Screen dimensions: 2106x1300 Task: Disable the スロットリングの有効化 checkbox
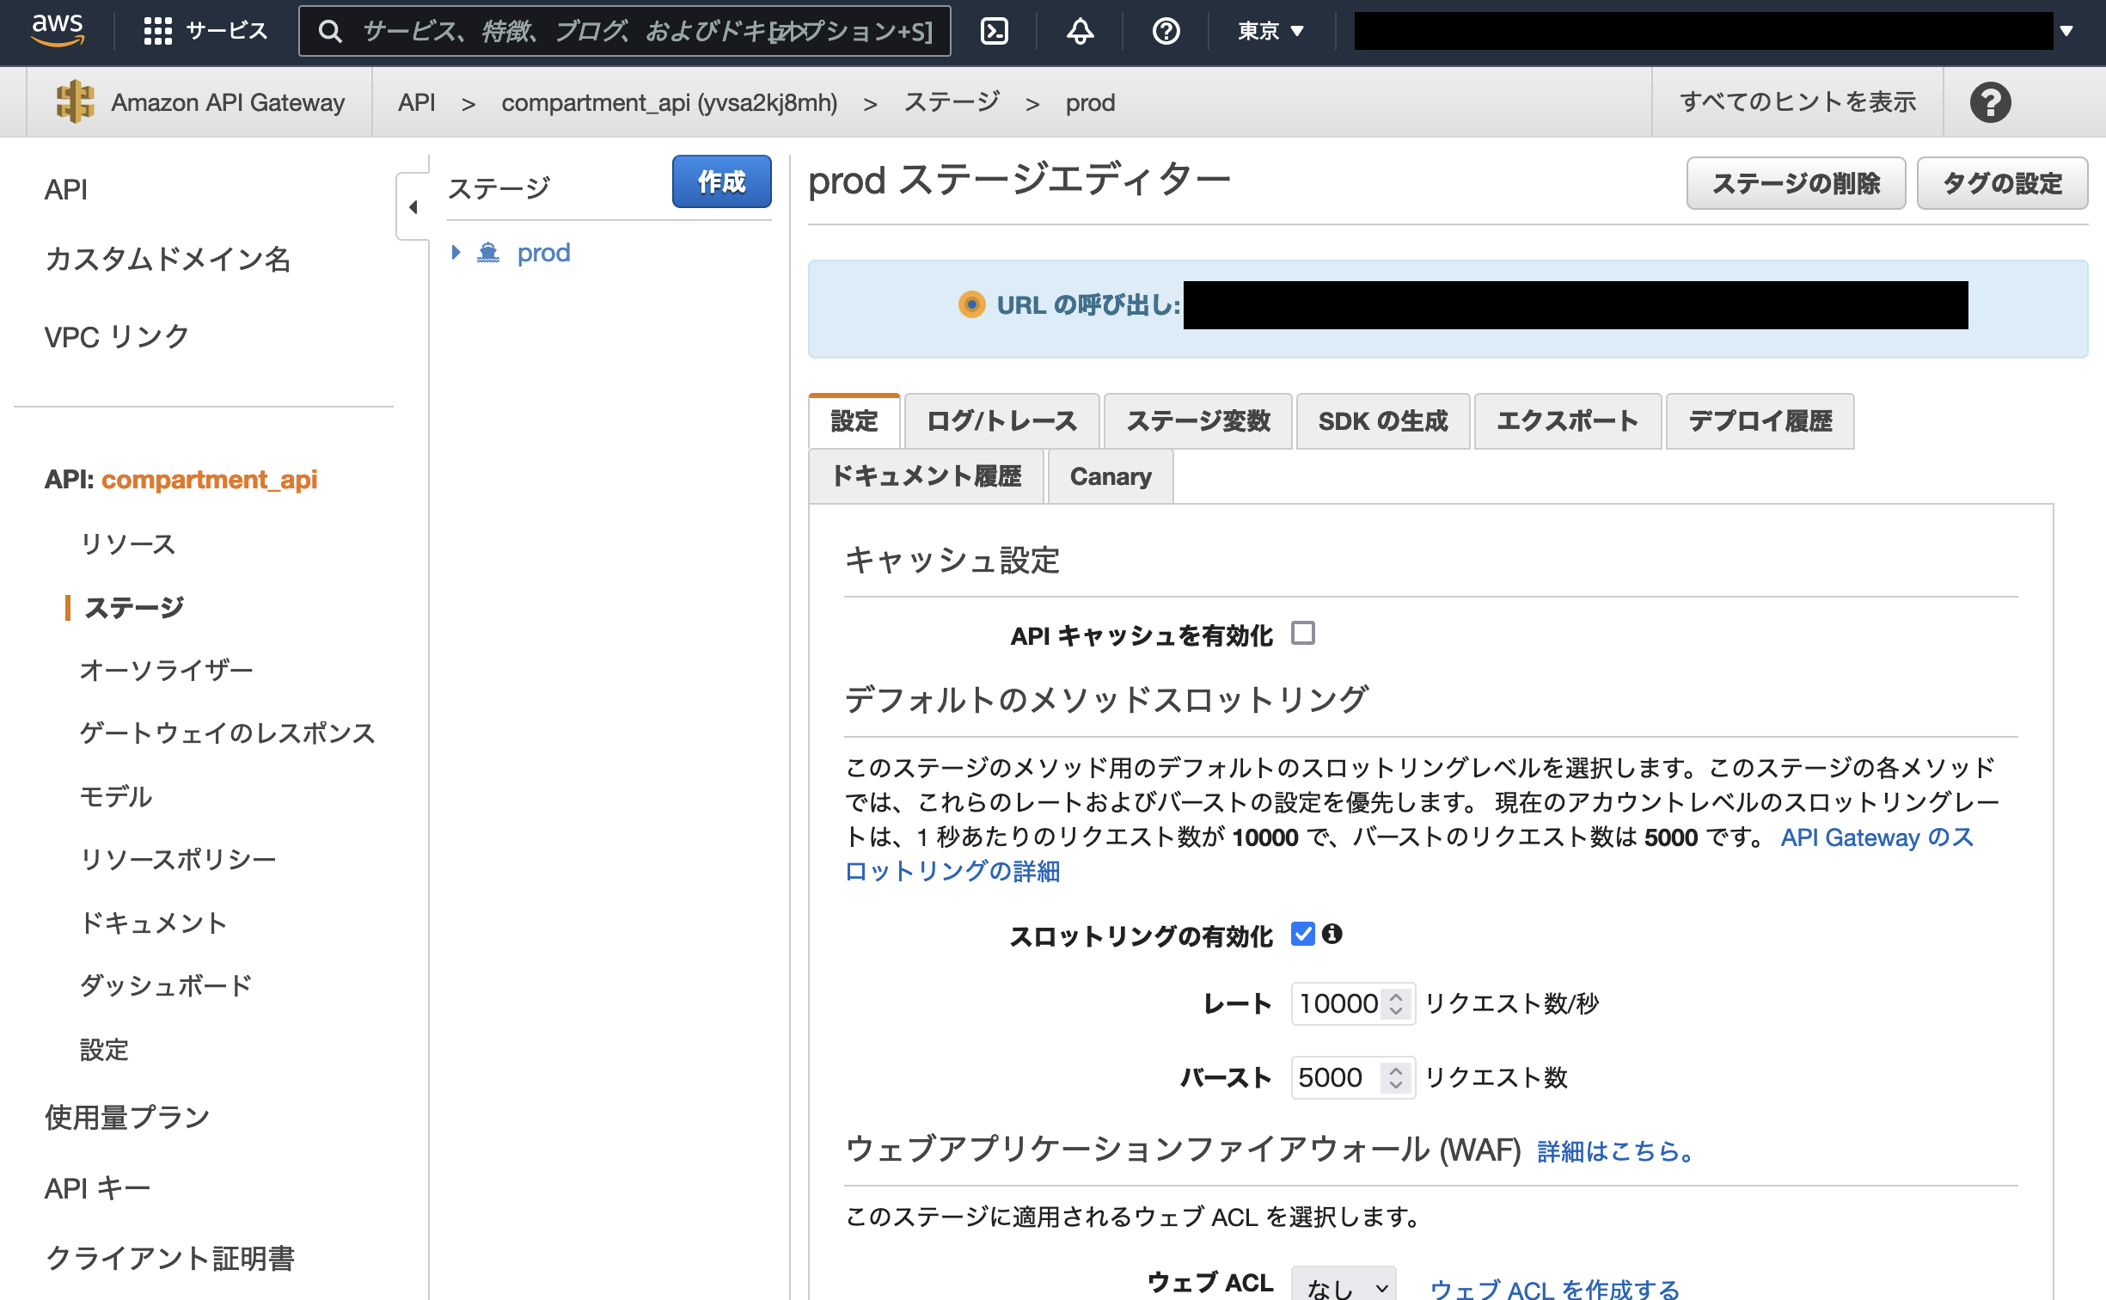pos(1303,935)
